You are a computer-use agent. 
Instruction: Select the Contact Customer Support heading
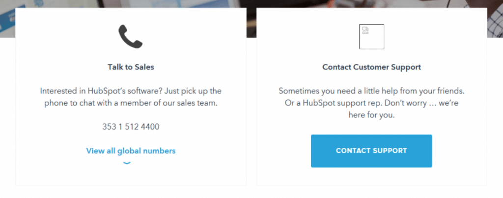[x=371, y=67]
